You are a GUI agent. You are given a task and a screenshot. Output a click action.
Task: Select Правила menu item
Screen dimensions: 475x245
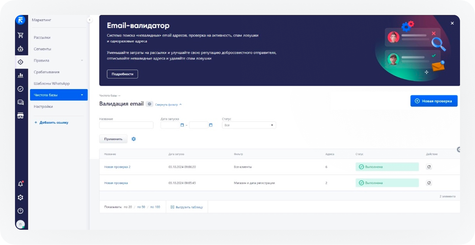(42, 60)
